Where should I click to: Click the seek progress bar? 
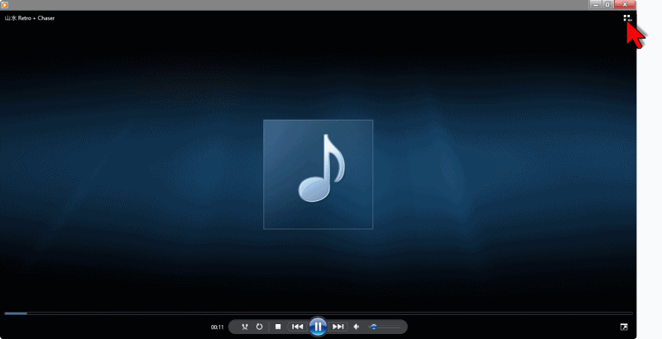point(319,313)
